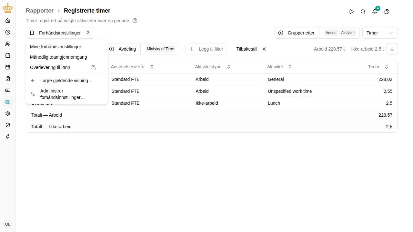This screenshot has height=232, width=413.
Task: Sort by the Timer column header
Action: tap(378, 67)
